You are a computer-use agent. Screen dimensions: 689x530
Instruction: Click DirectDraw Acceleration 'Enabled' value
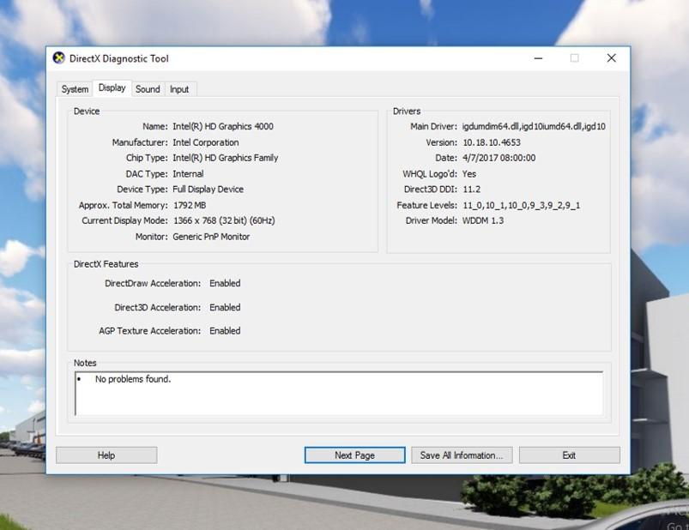(x=225, y=283)
